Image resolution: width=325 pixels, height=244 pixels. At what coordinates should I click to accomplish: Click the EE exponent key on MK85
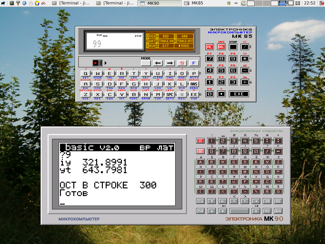tap(194, 95)
